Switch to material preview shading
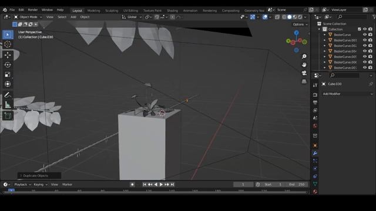The width and height of the screenshot is (376, 211). (x=295, y=17)
